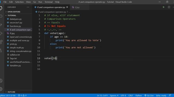
Task: Open the Source Control view
Action: pos(1,25)
